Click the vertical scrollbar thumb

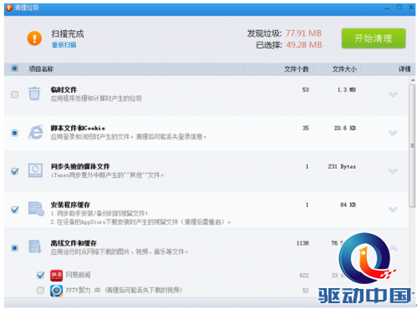(x=412, y=146)
